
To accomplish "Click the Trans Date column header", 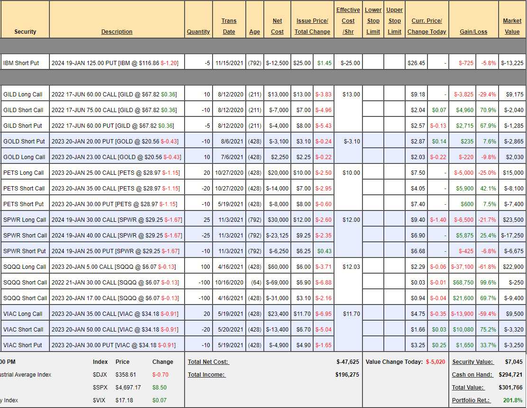I will (229, 26).
